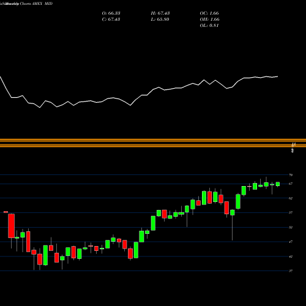This screenshot has height=306, width=306.
Task: Click the 67 price axis label
Action: [291, 184]
